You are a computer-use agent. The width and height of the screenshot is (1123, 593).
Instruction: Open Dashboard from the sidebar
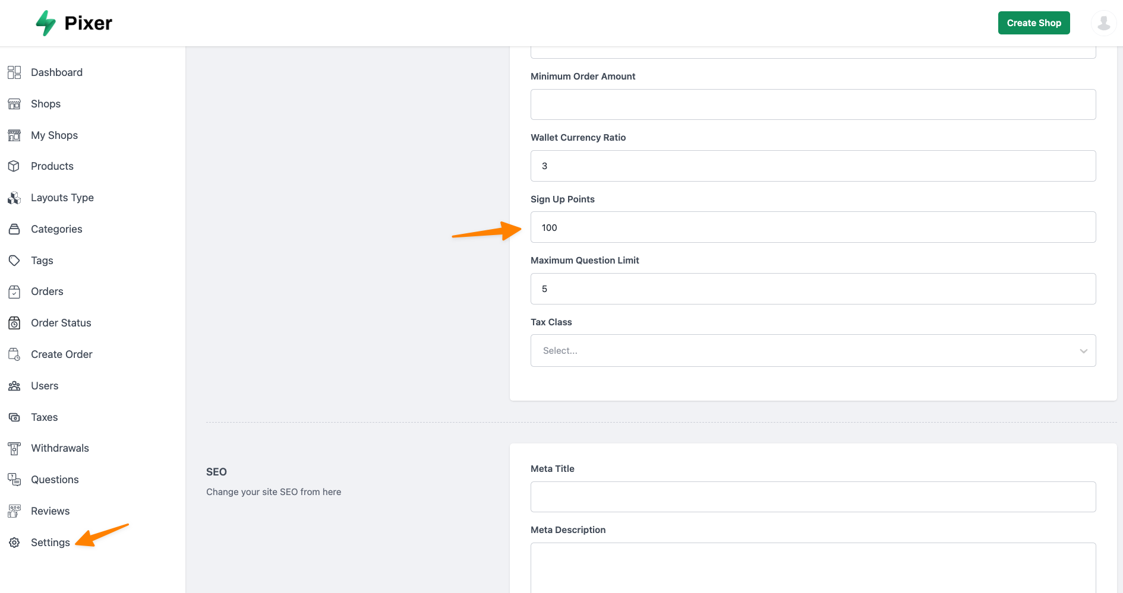[x=56, y=72]
